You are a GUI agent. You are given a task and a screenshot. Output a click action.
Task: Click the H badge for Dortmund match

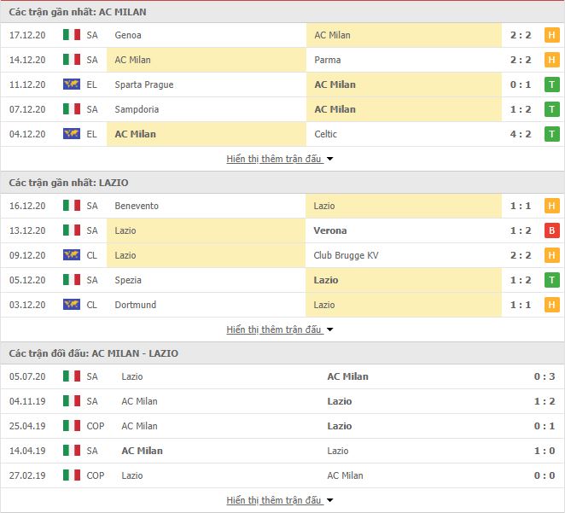tap(551, 305)
